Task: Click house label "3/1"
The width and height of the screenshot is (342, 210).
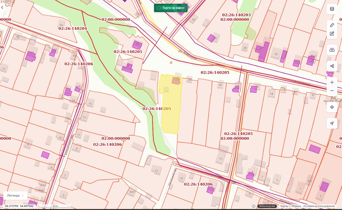Action: pos(309,181)
